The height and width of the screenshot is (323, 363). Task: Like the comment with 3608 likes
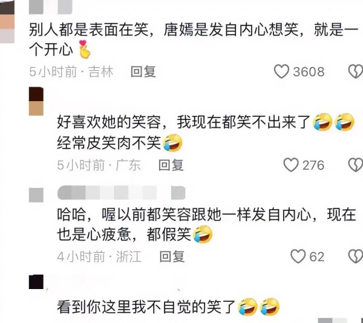pos(281,72)
